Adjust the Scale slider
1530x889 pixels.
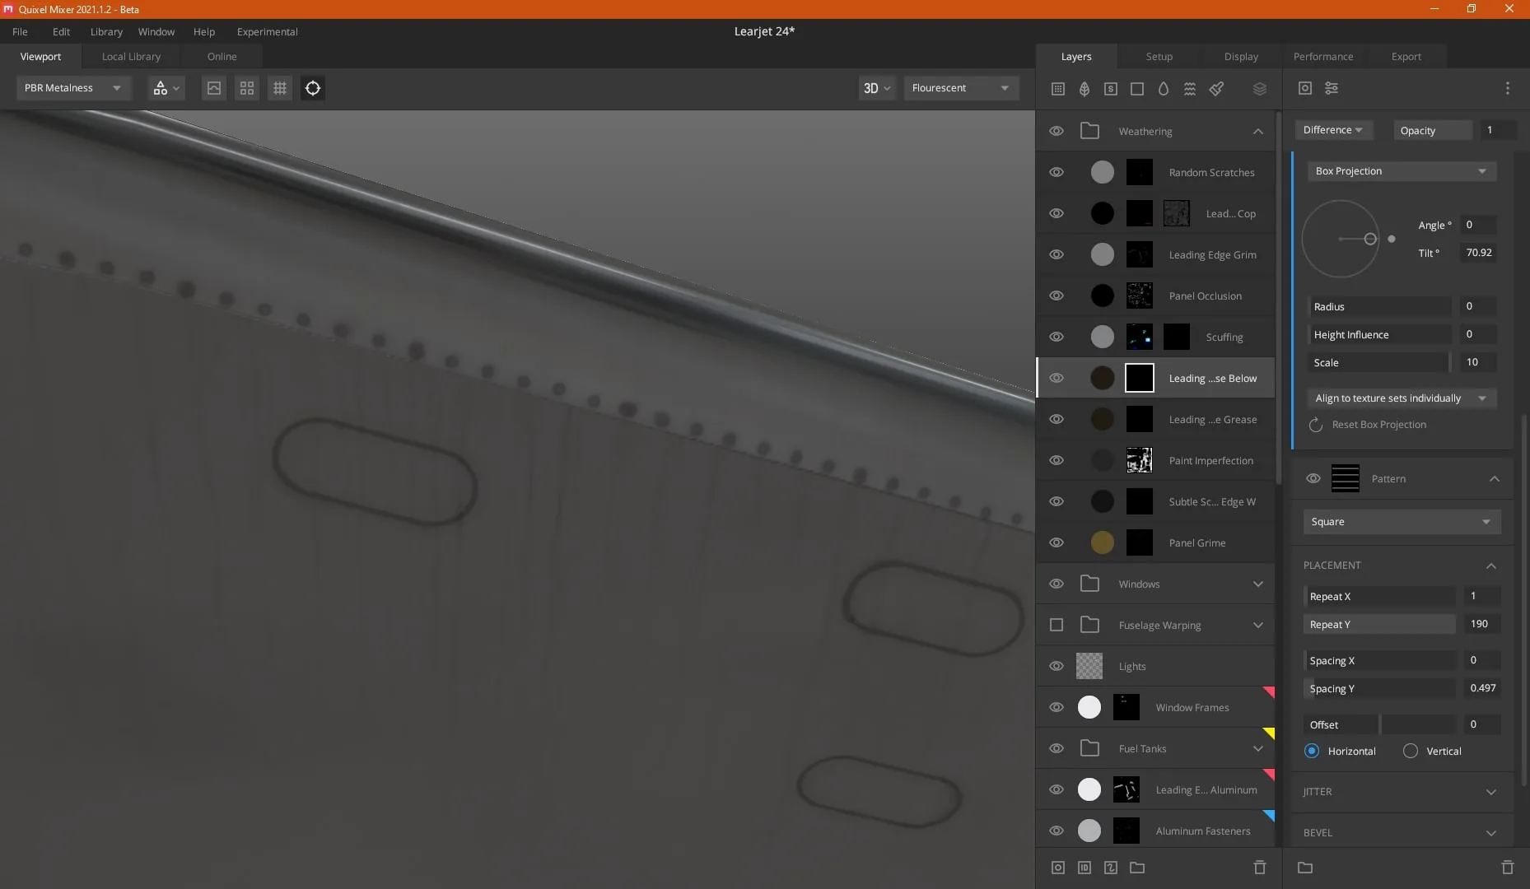point(1380,362)
